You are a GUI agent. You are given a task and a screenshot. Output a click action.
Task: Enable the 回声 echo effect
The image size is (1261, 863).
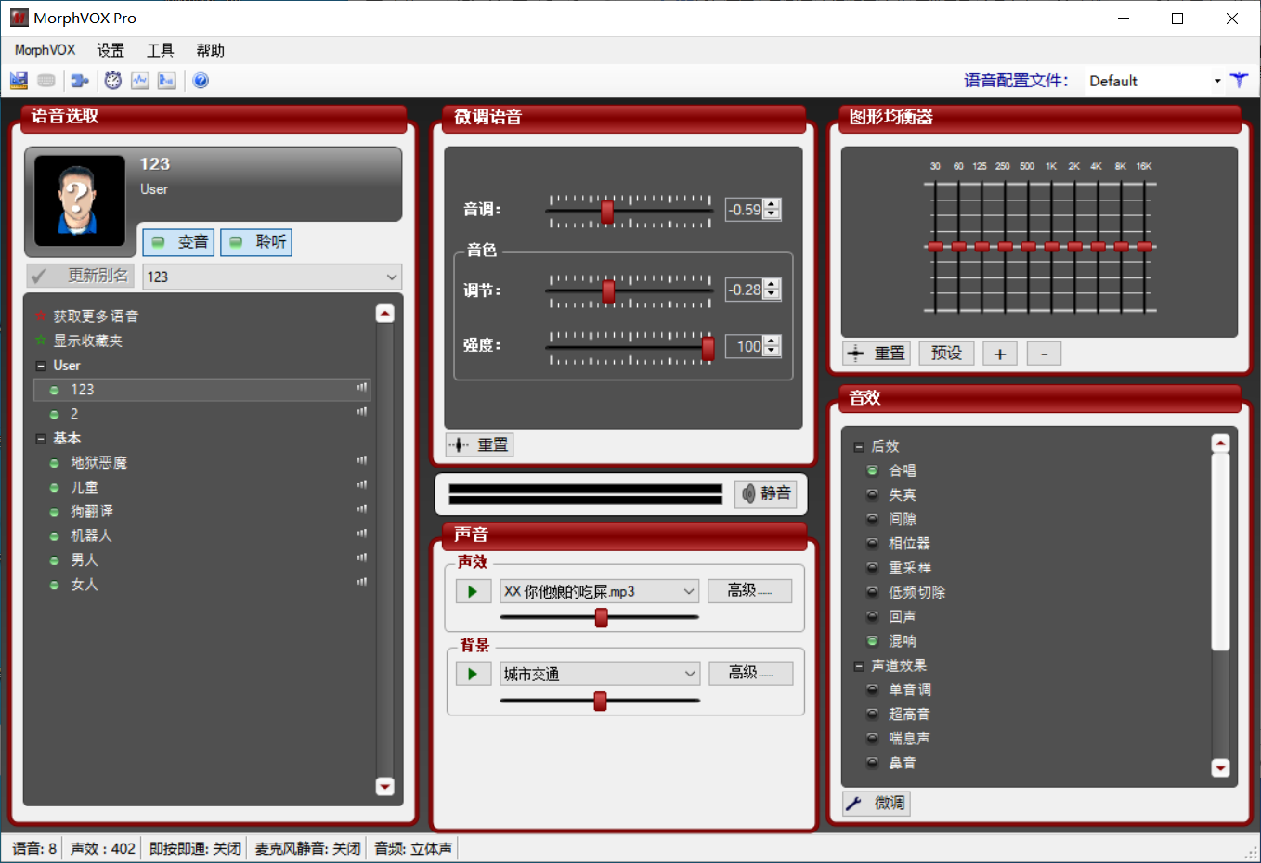point(872,616)
